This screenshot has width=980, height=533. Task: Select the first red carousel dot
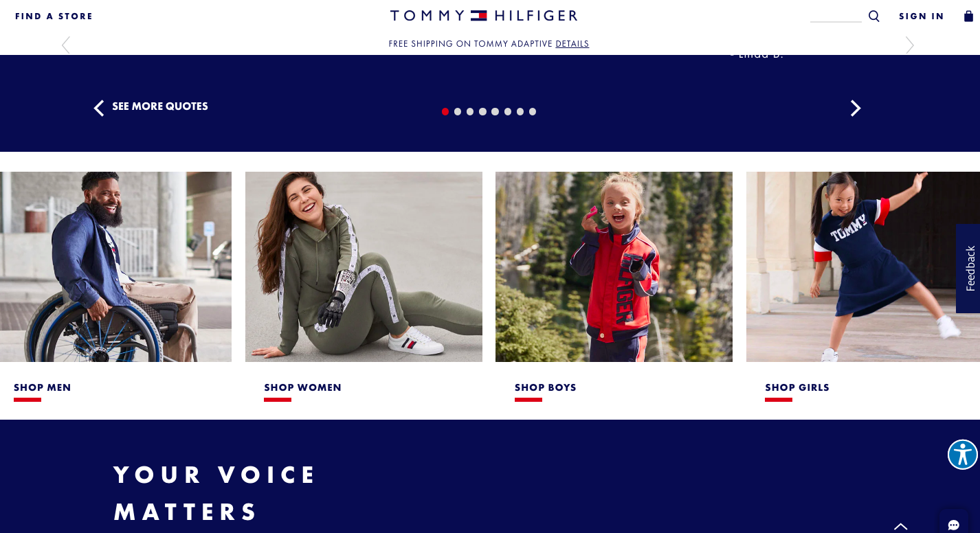point(445,111)
